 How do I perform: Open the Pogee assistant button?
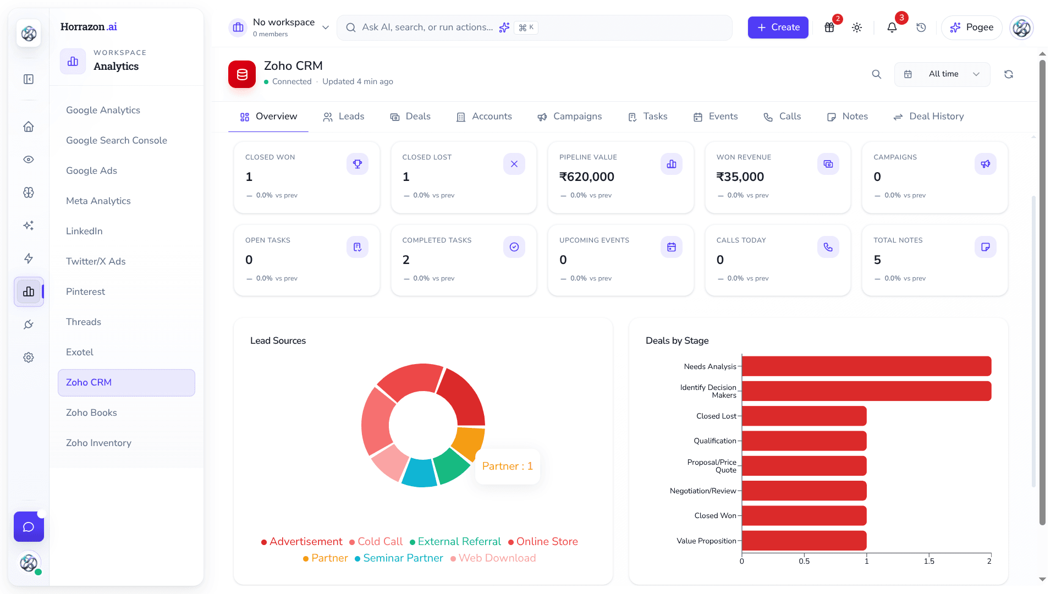tap(972, 28)
